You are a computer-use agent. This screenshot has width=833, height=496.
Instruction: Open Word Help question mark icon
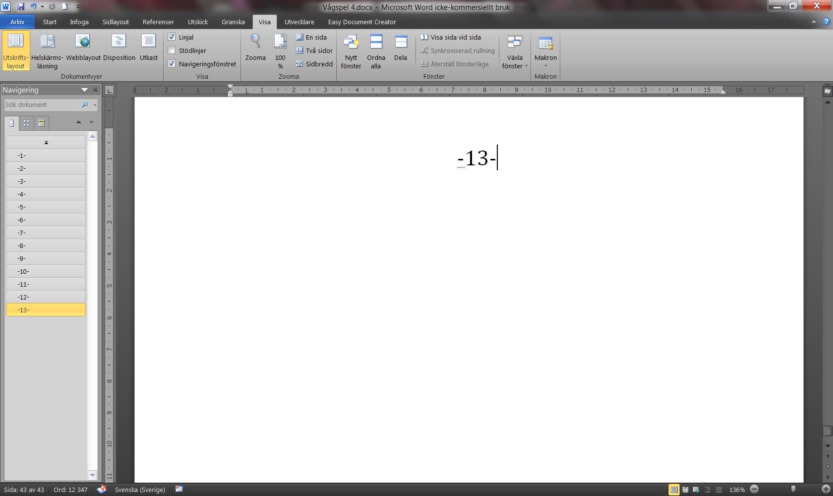coord(826,22)
